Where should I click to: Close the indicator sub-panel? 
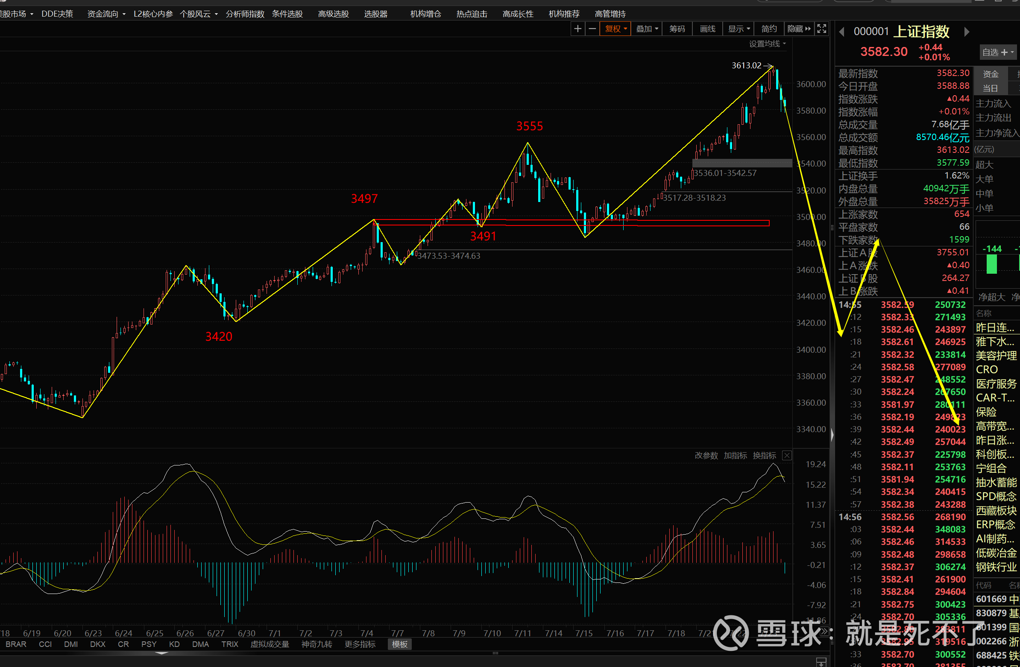tap(787, 455)
